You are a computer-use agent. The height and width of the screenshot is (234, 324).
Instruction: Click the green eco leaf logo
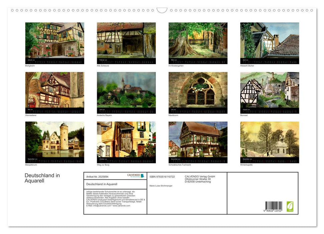click(x=290, y=206)
